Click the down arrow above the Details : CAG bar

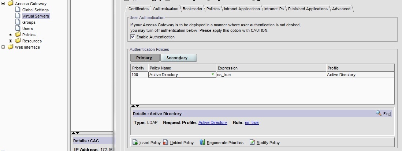coord(78,133)
